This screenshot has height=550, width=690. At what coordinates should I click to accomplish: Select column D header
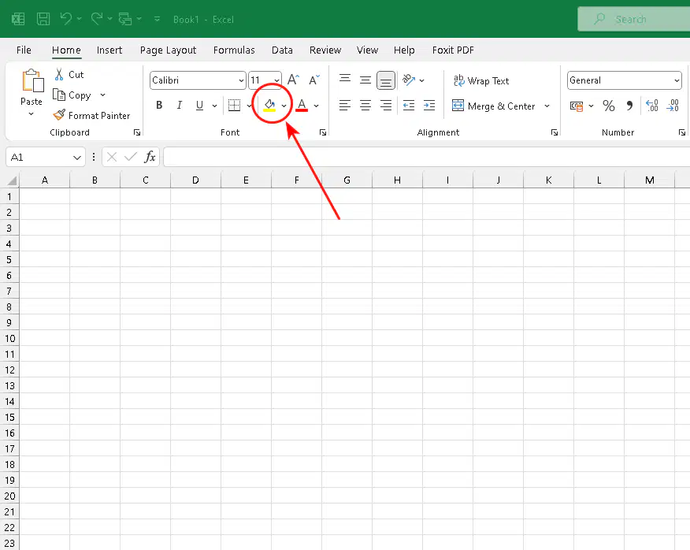coord(195,180)
